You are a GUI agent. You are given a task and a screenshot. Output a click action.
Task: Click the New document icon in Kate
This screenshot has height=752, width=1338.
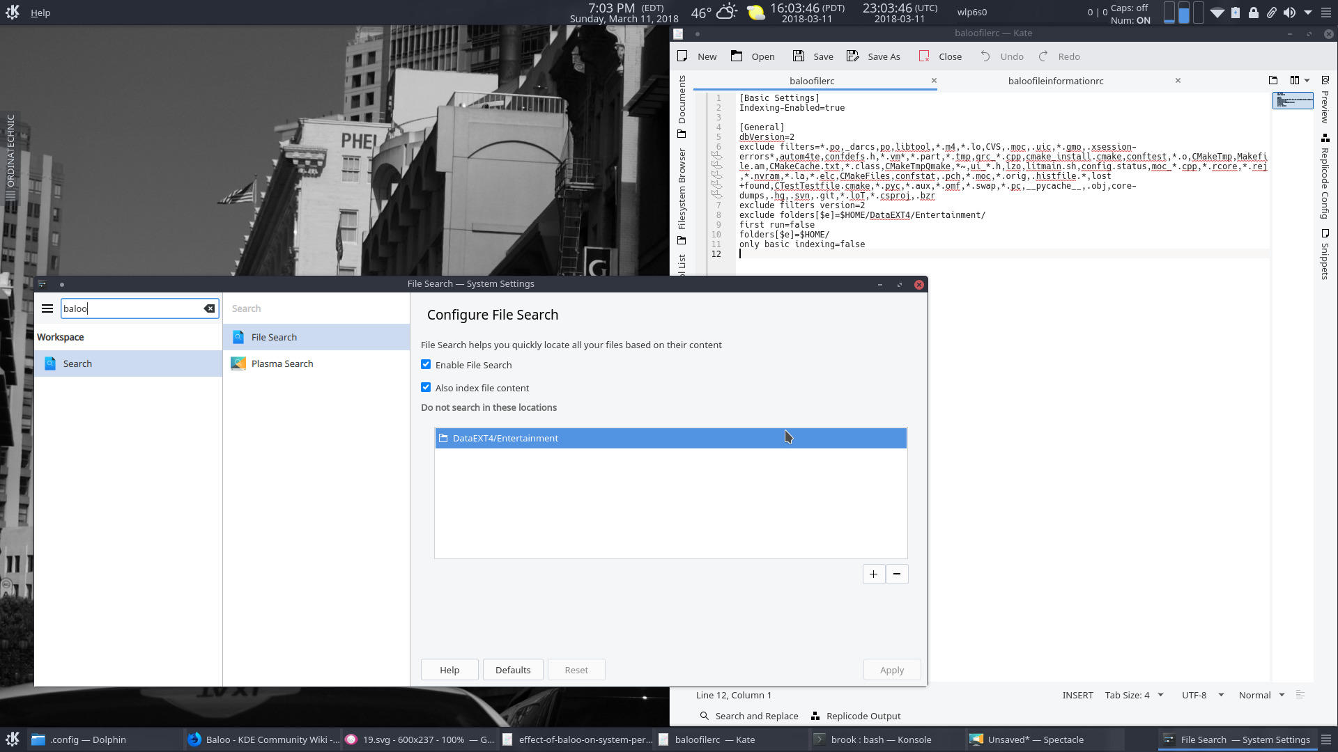click(x=683, y=56)
